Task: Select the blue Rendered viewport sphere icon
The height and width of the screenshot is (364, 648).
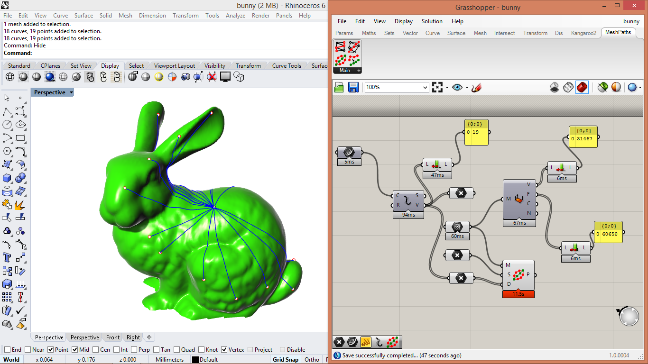Action: click(50, 77)
